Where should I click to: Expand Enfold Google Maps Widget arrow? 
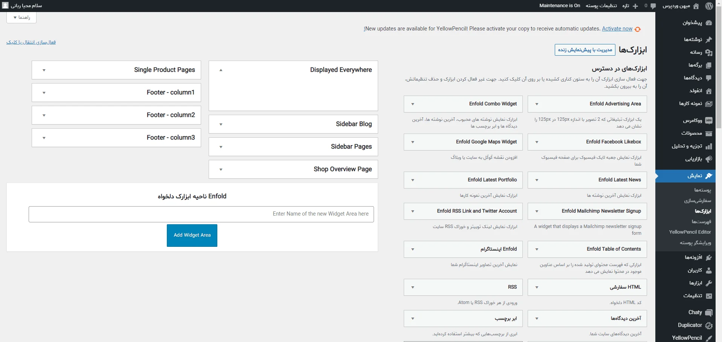413,142
